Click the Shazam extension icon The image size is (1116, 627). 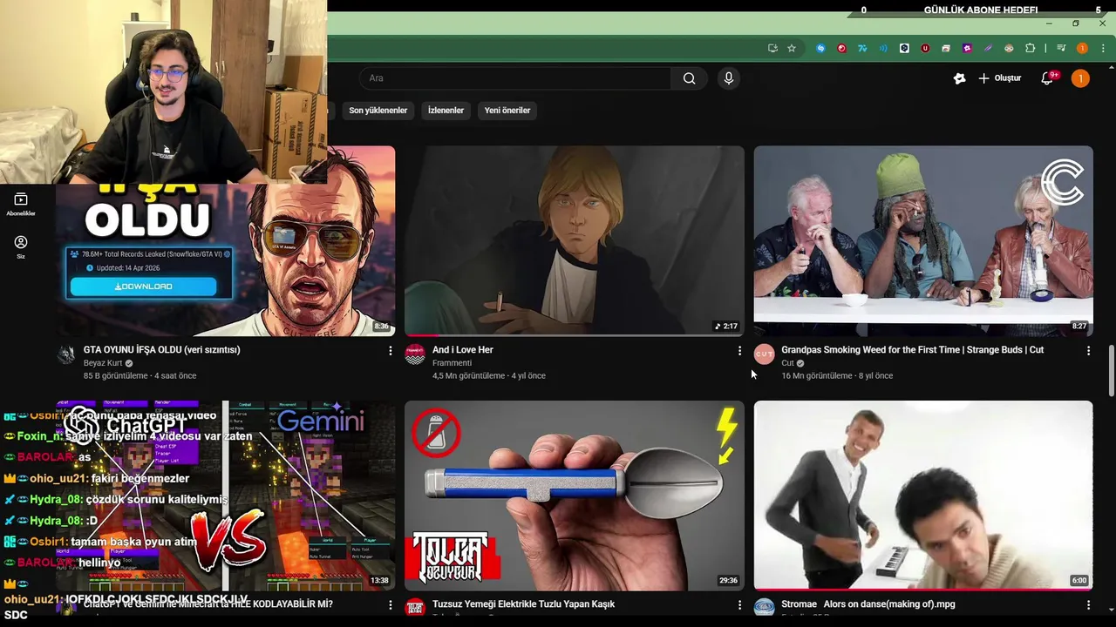820,48
